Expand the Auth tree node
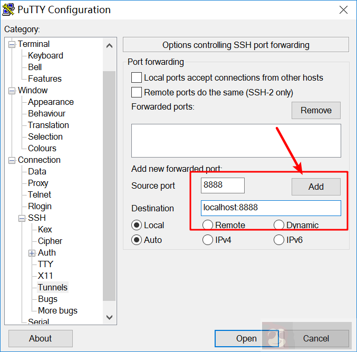Viewport: 357px width, 352px height. coord(32,253)
